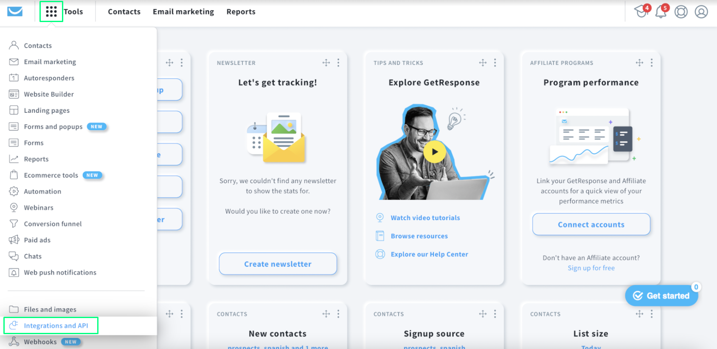Open the Browse resources link
Viewport: 717px width, 349px height.
[419, 236]
